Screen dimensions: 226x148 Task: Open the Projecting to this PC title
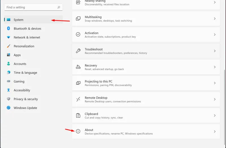[x=98, y=81]
